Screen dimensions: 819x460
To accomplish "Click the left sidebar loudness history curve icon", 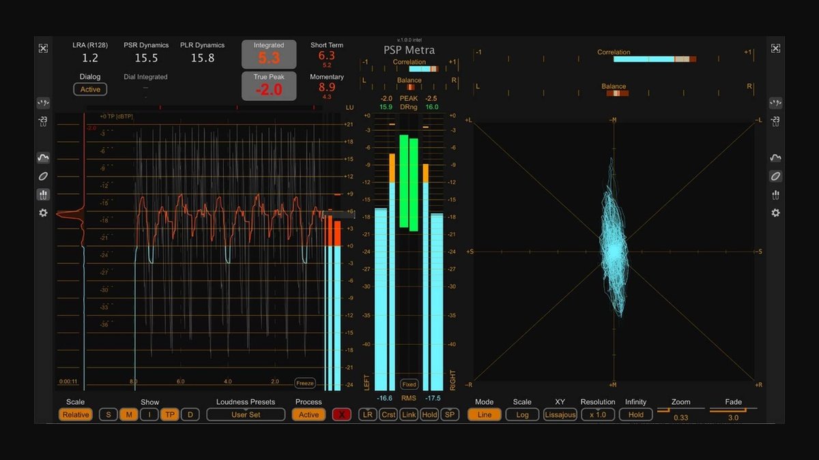I will pyautogui.click(x=43, y=158).
